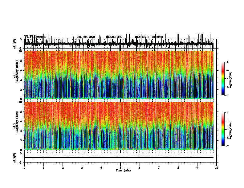
Task: Click the ch.1 spectrogram plot area
Action: 119,75
